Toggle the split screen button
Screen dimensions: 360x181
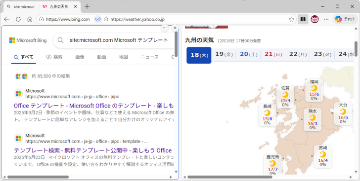[x=303, y=19]
